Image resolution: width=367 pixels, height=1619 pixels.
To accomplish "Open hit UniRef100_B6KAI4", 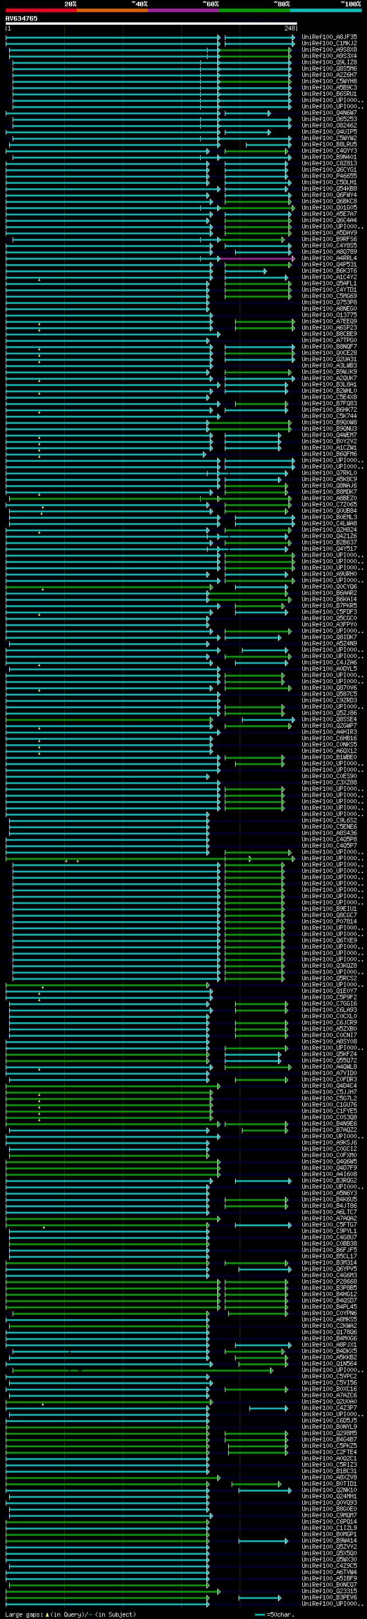I will [x=329, y=599].
